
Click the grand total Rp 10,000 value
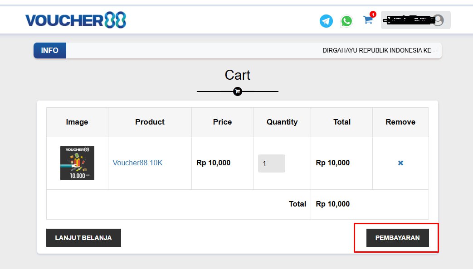coord(333,204)
